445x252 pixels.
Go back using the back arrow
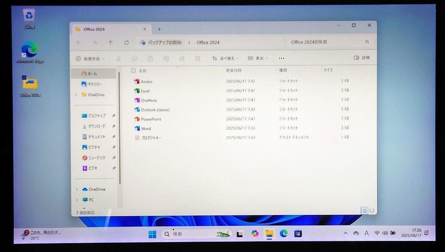point(79,43)
